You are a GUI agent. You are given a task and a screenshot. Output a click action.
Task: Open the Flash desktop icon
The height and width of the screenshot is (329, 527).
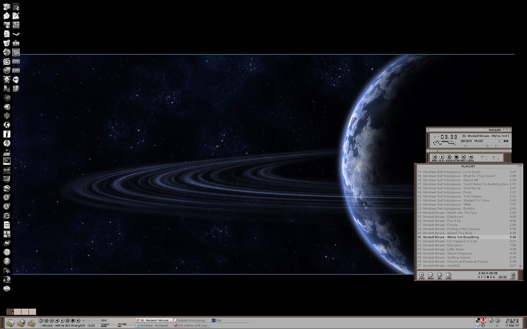7,261
